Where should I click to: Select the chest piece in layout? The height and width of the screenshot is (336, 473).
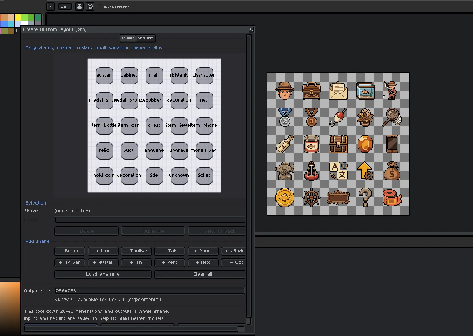(x=154, y=126)
